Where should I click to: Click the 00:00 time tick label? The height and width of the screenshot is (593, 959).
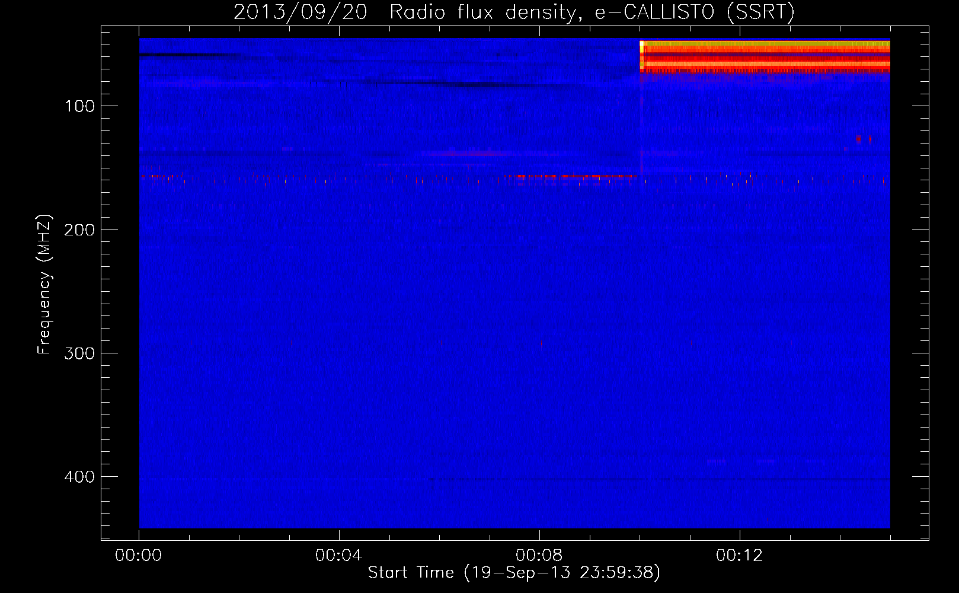[x=139, y=555]
